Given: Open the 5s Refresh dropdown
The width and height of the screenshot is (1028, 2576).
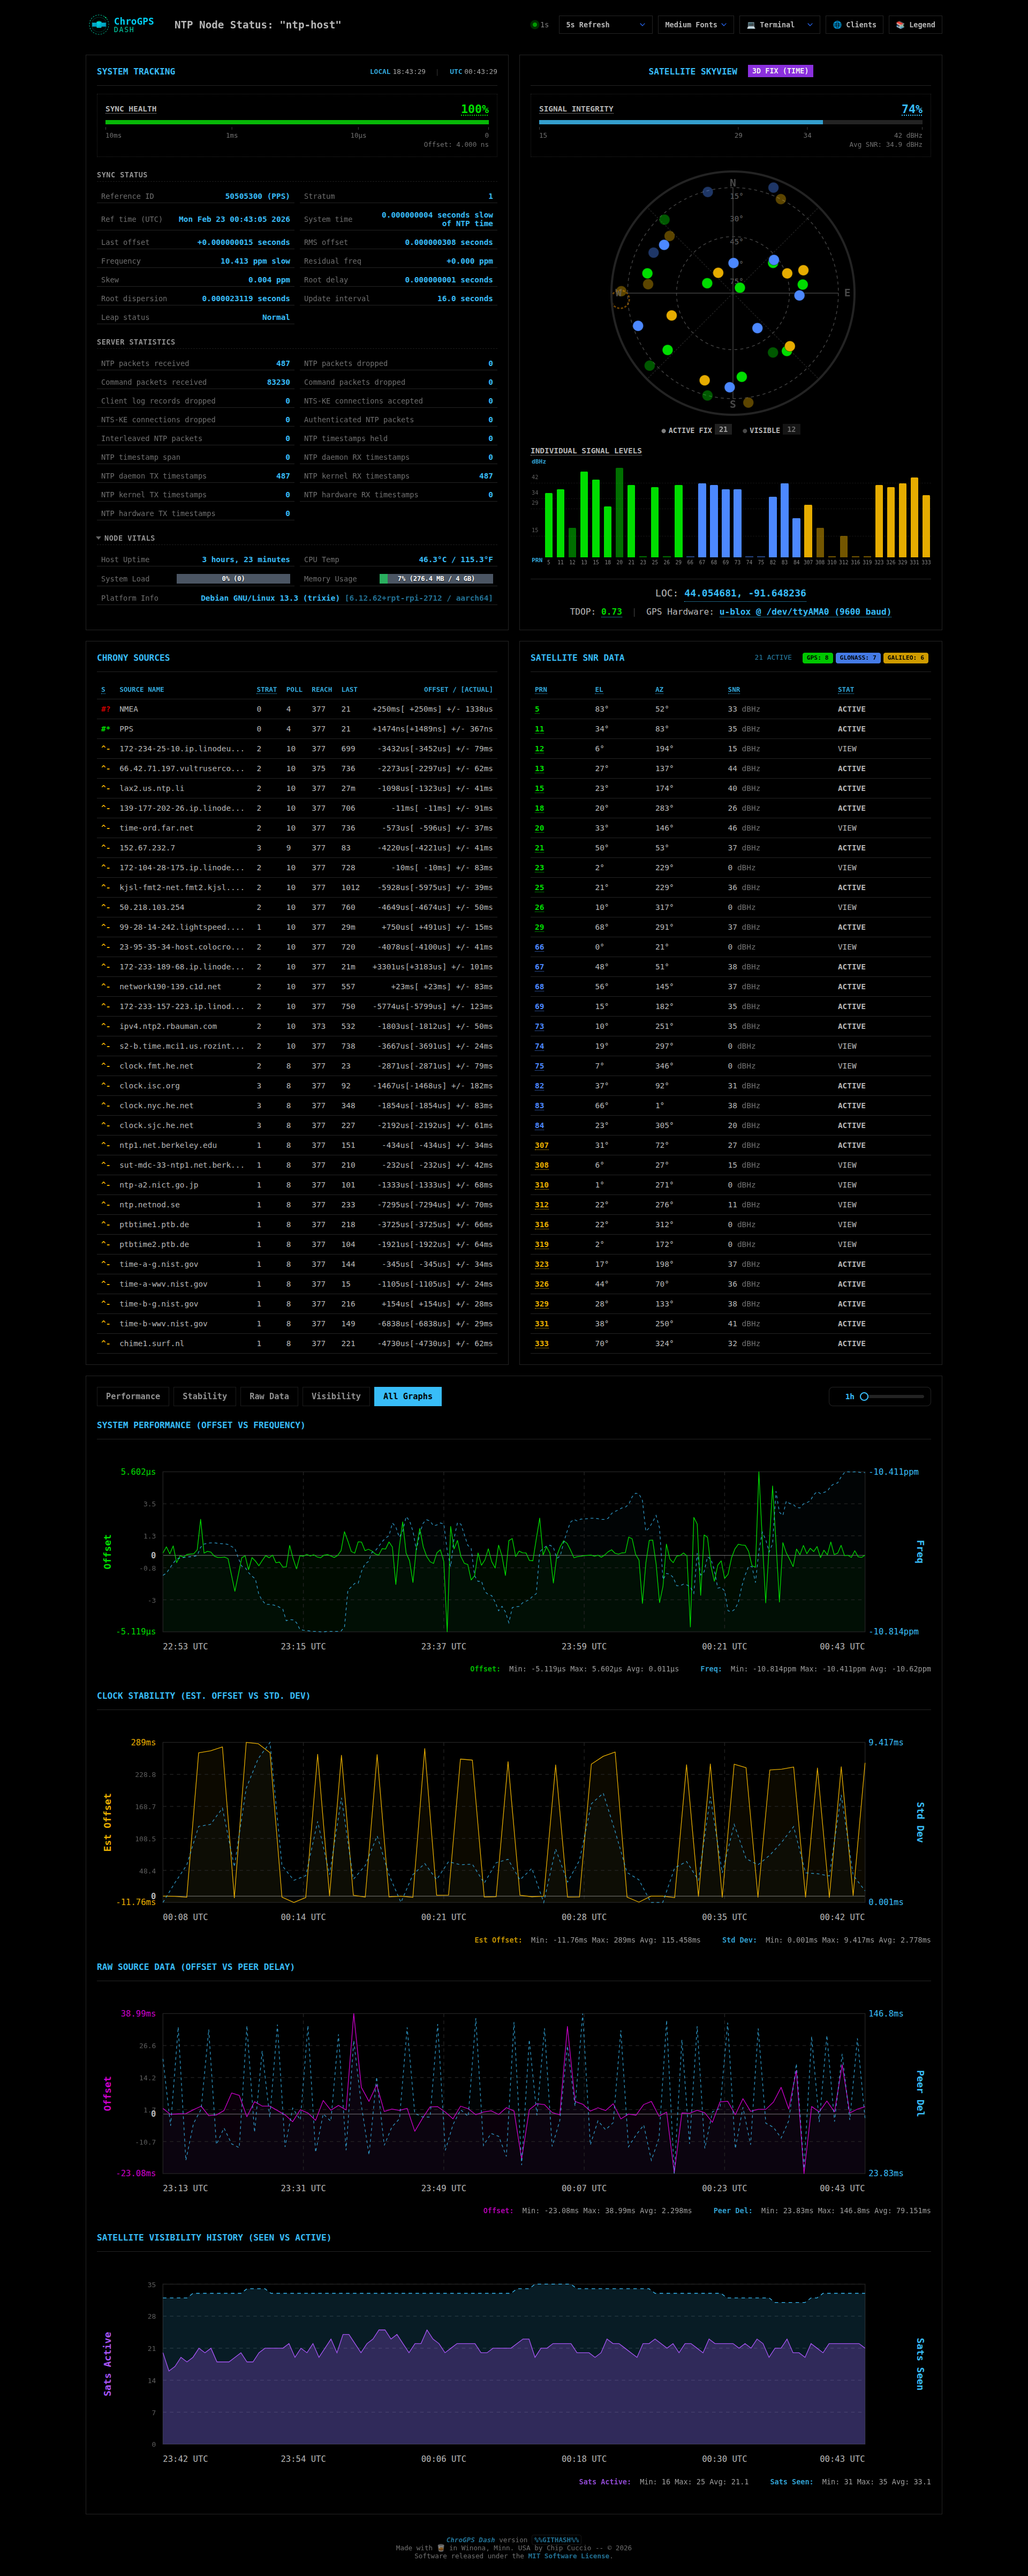Looking at the screenshot, I should pyautogui.click(x=606, y=25).
